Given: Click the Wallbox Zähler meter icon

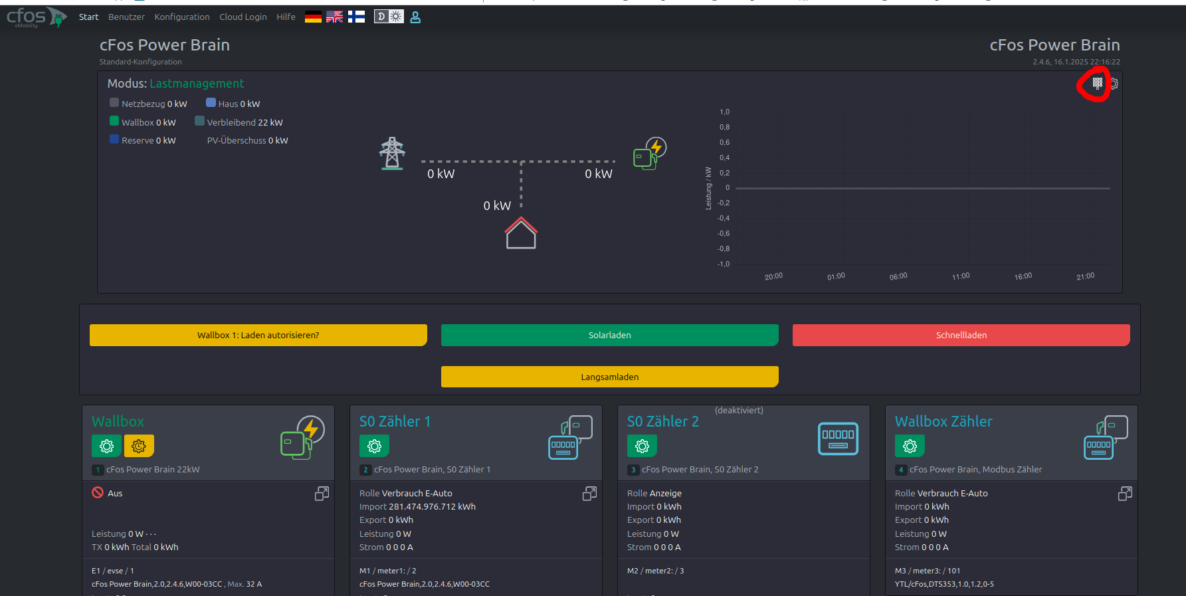Looking at the screenshot, I should (x=1106, y=437).
